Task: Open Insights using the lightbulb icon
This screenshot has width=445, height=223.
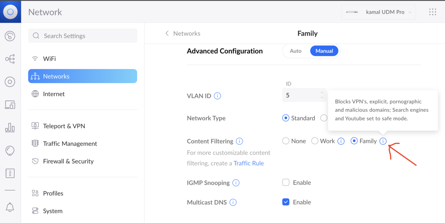Action: (x=10, y=150)
